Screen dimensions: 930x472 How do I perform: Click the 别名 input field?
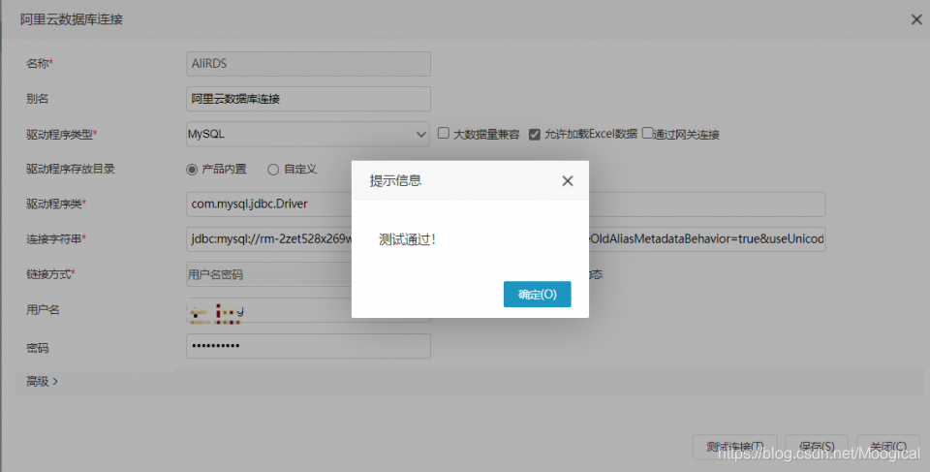(308, 99)
